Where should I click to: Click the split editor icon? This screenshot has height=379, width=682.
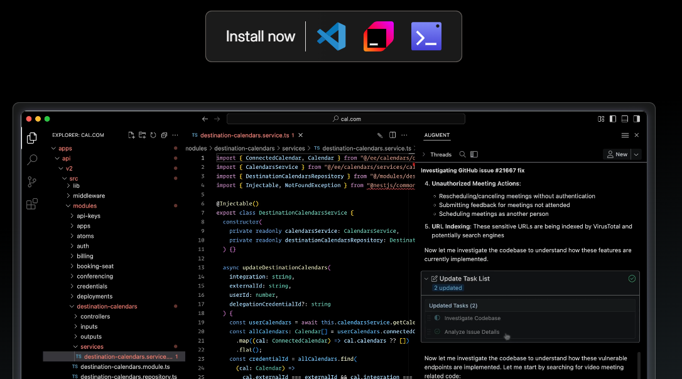[392, 135]
